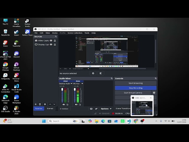Remove selected source with trash icon
The image size is (189, 142).
tap(40, 104)
